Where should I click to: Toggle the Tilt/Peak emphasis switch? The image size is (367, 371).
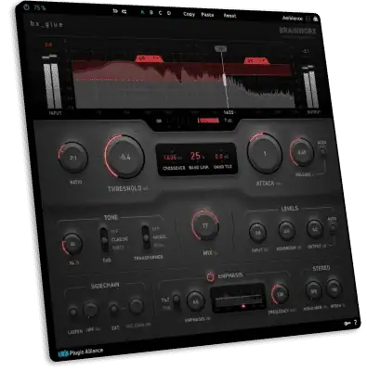(x=177, y=301)
